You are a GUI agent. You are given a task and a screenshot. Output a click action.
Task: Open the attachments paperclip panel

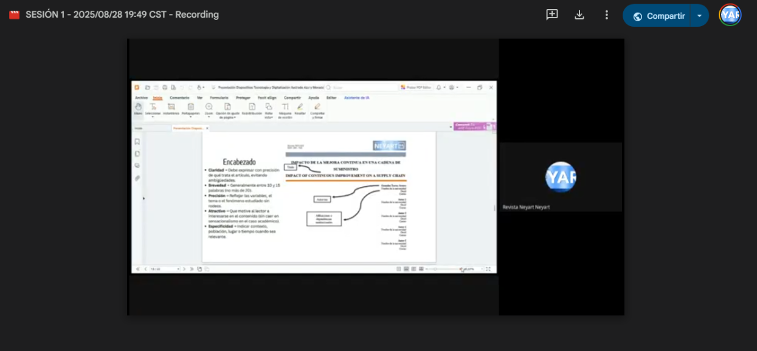coord(137,178)
